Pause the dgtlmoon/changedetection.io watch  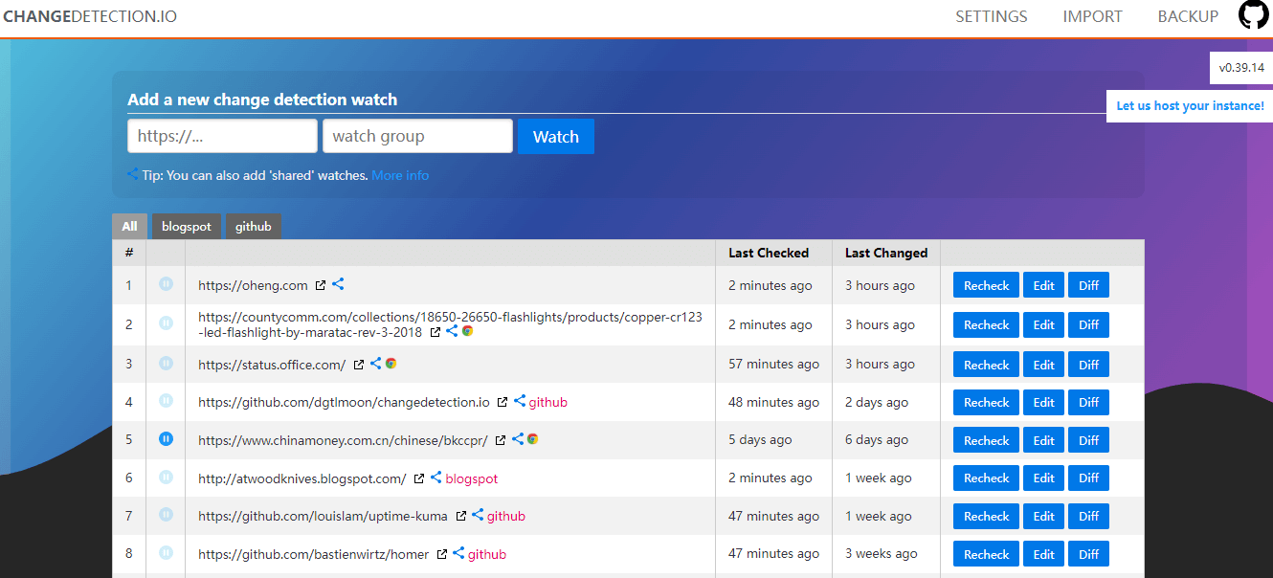(166, 401)
